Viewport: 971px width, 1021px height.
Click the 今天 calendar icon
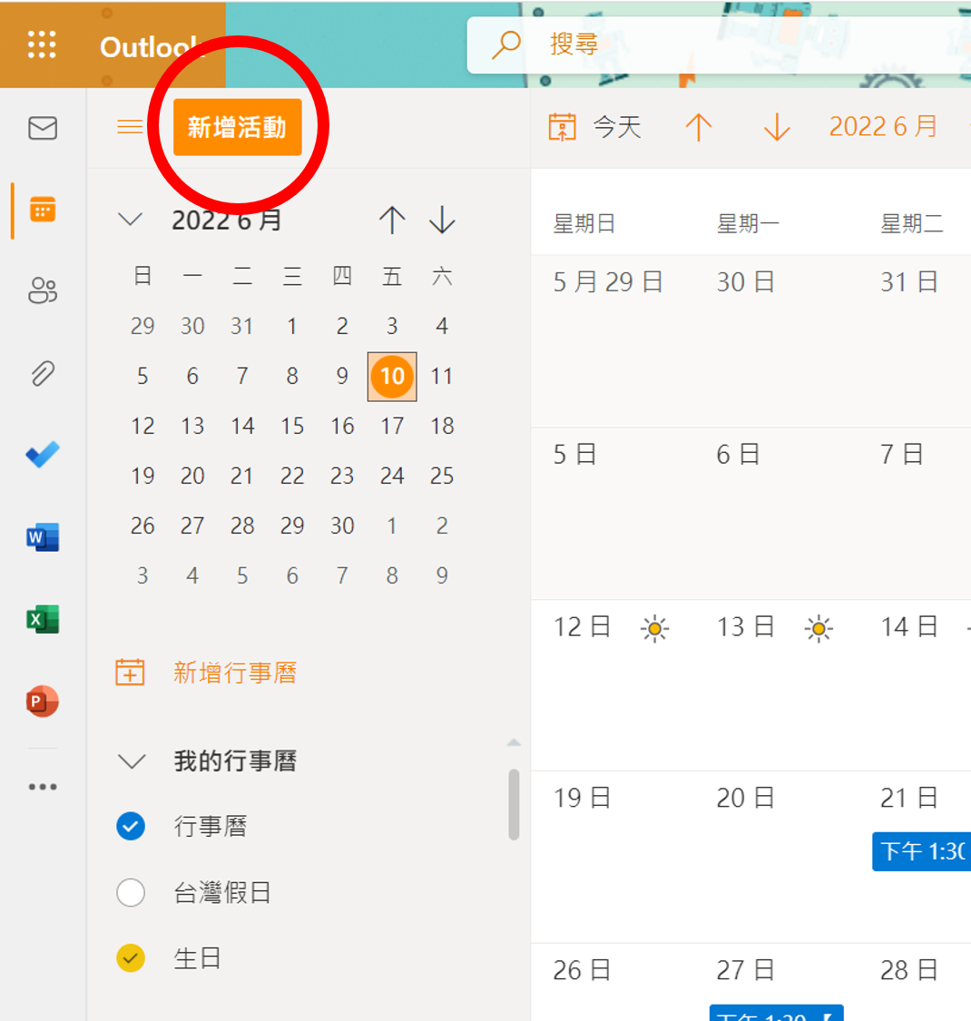pos(562,127)
